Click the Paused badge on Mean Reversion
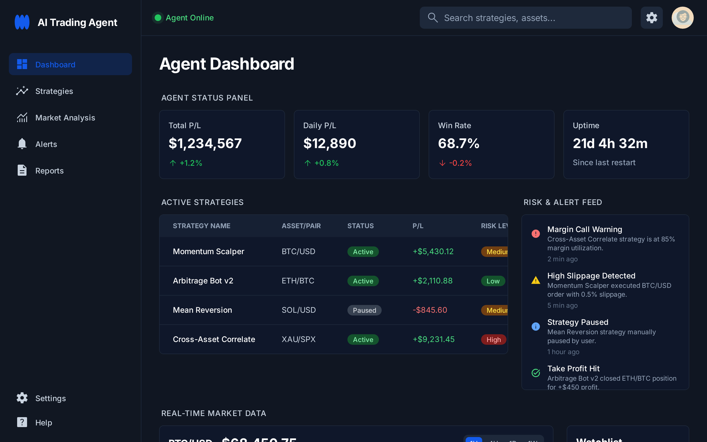 tap(364, 310)
